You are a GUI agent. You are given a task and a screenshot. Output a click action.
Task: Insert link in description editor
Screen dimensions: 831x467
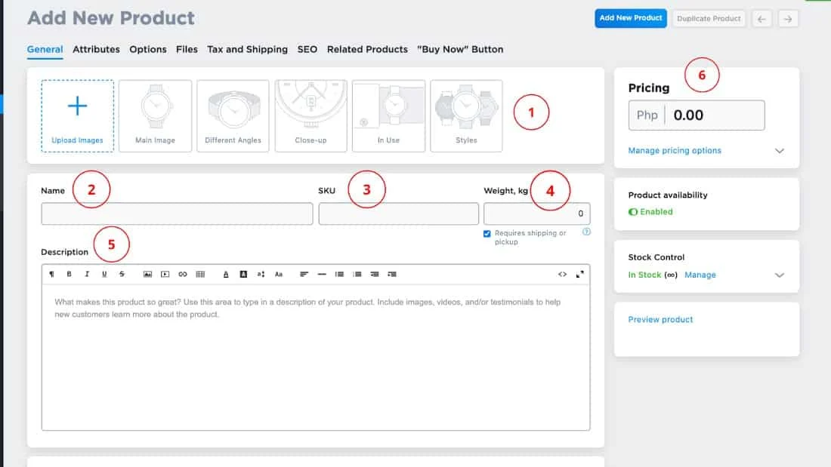pyautogui.click(x=183, y=275)
